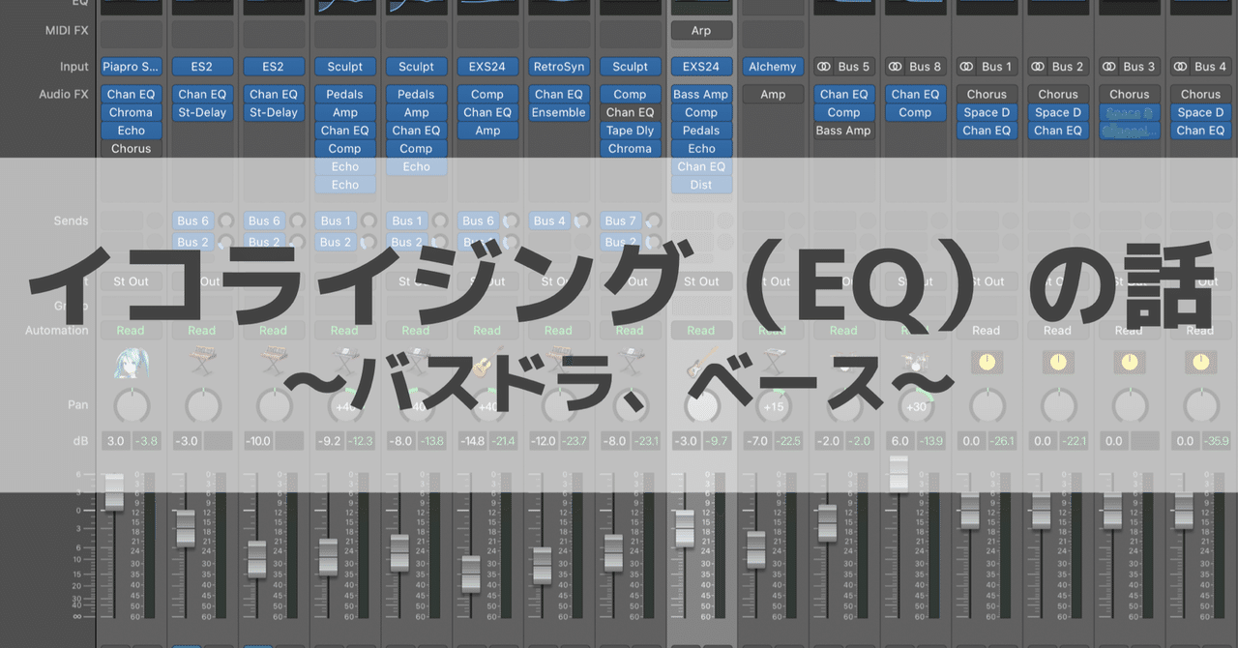
Task: Open the Arp MIDI FX slot
Action: (701, 31)
